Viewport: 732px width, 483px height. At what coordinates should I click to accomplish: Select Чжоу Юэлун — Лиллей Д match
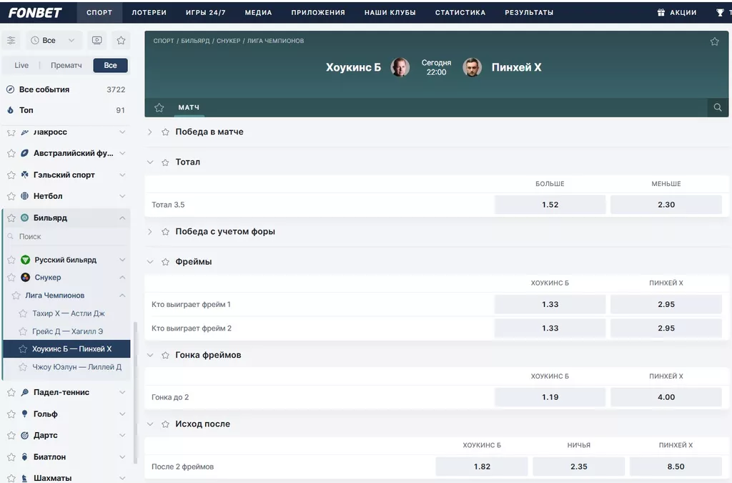pos(76,367)
